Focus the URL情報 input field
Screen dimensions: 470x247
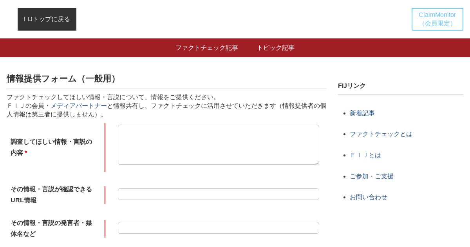(x=218, y=194)
